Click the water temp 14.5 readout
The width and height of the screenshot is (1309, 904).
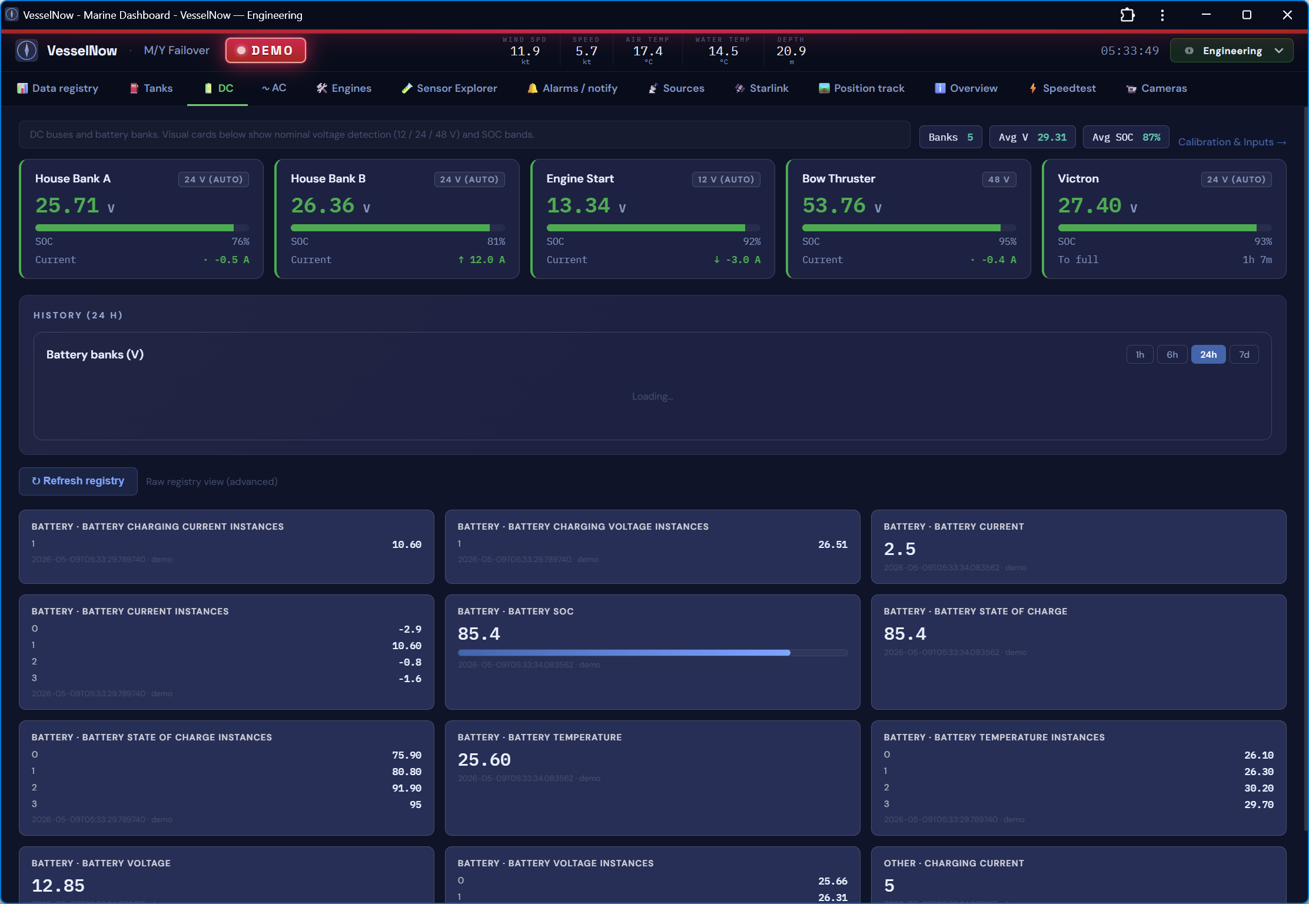point(723,51)
